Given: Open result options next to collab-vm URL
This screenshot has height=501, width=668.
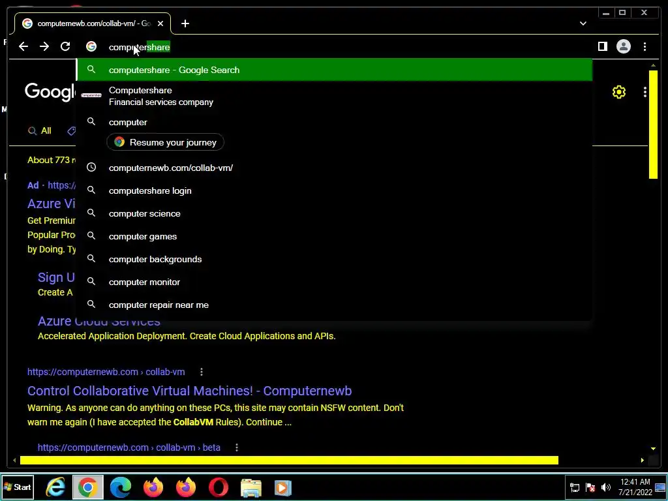Looking at the screenshot, I should click(202, 372).
